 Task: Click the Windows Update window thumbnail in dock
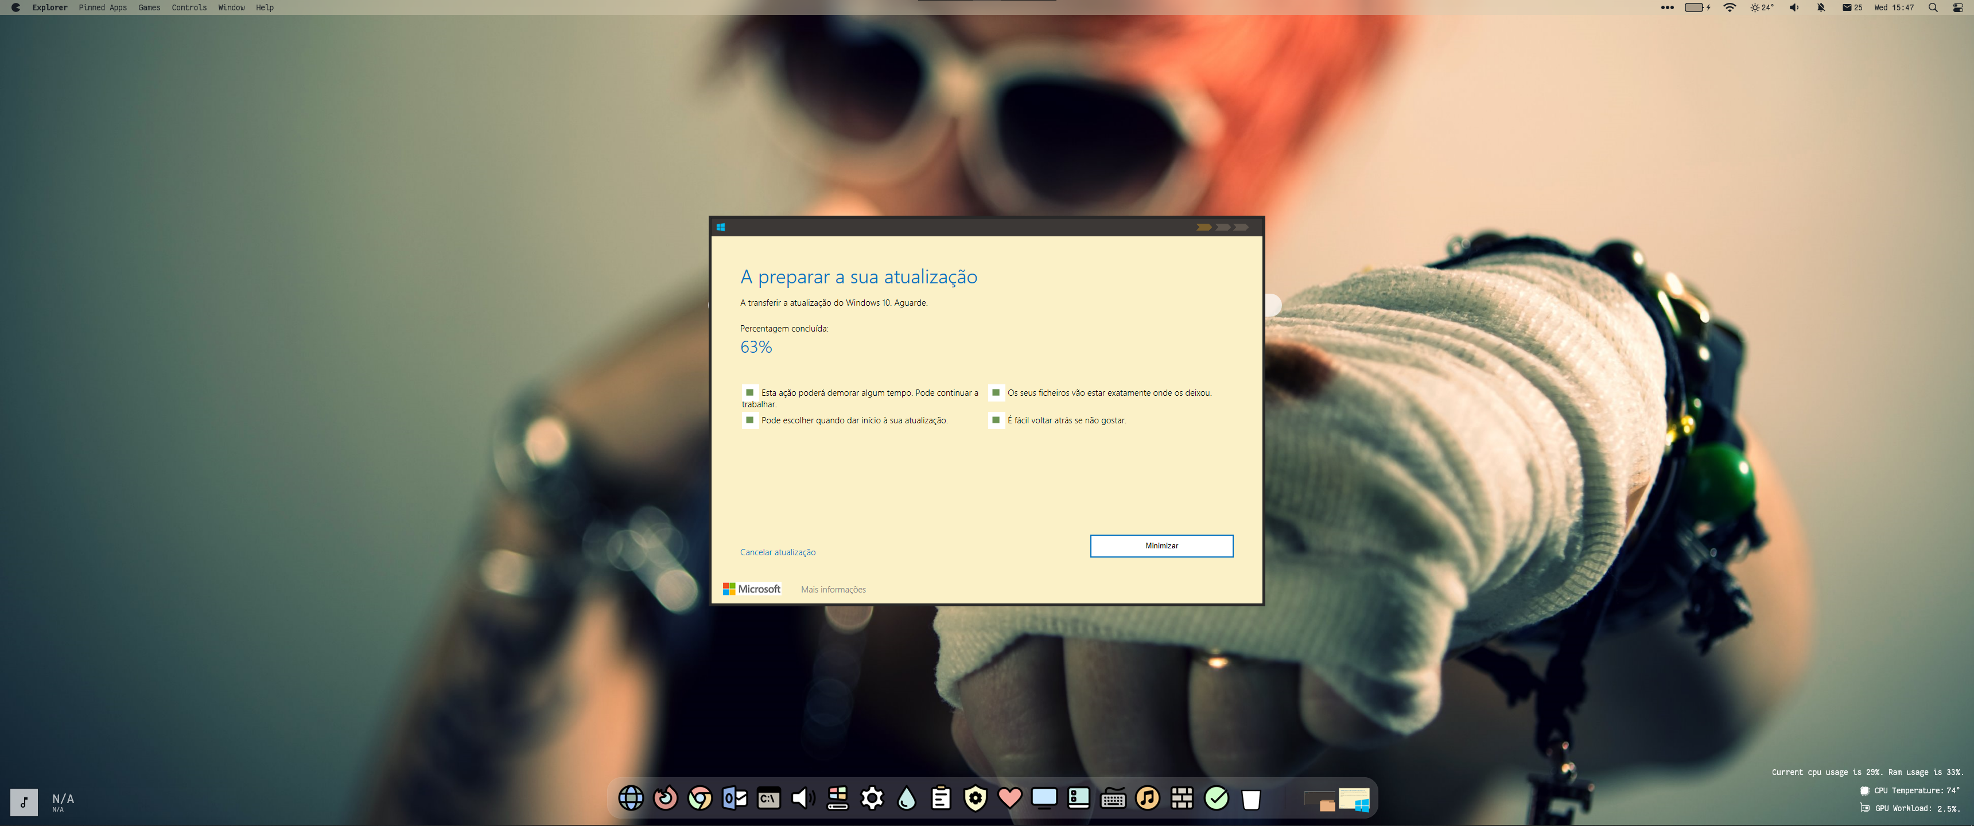(1353, 799)
